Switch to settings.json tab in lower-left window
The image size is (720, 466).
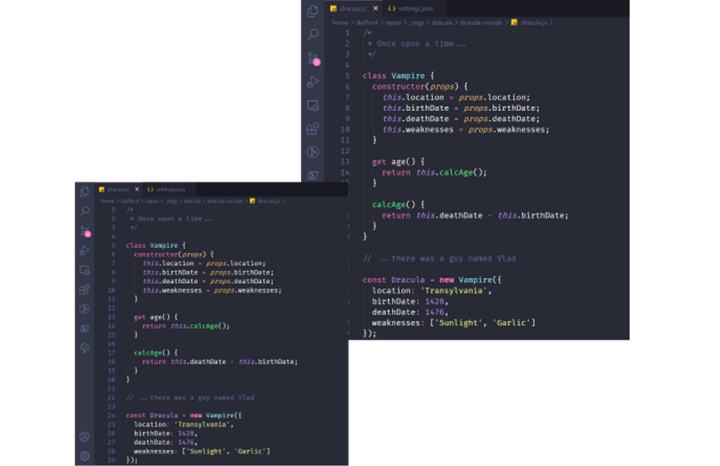point(170,189)
